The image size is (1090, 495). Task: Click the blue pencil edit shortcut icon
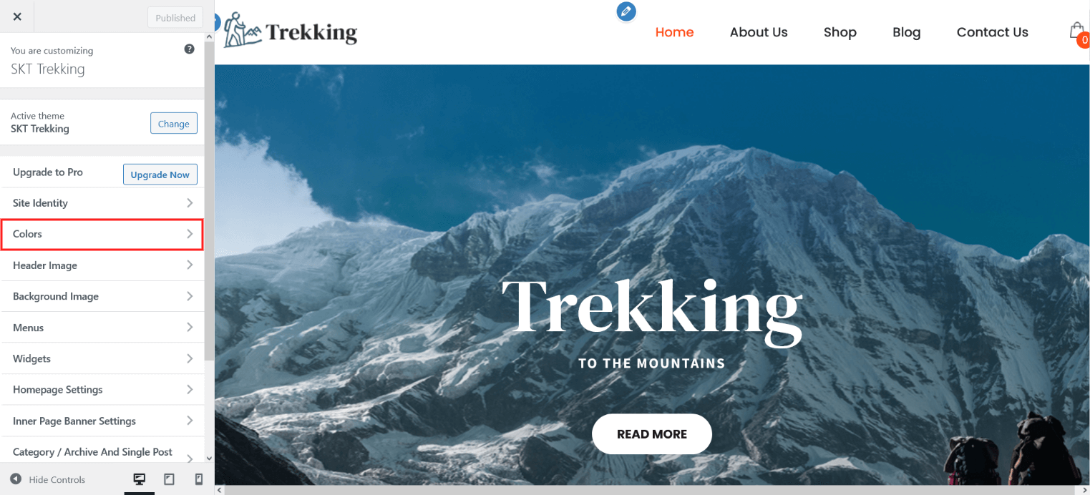pyautogui.click(x=626, y=11)
